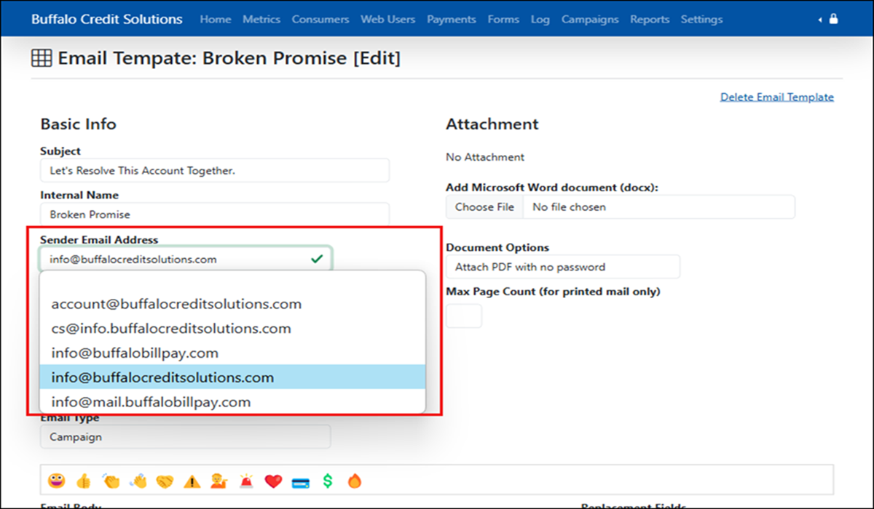Image resolution: width=874 pixels, height=509 pixels.
Task: Open the Metrics menu
Action: coord(261,19)
